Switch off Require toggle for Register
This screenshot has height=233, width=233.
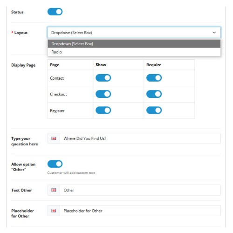pyautogui.click(x=154, y=110)
